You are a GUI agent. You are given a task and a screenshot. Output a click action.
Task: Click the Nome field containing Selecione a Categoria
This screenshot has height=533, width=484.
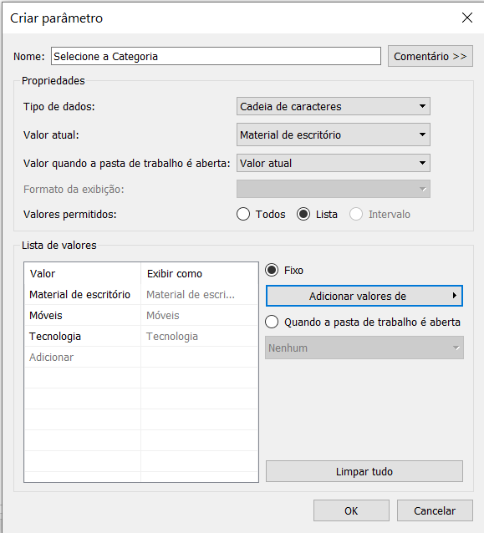pos(216,56)
